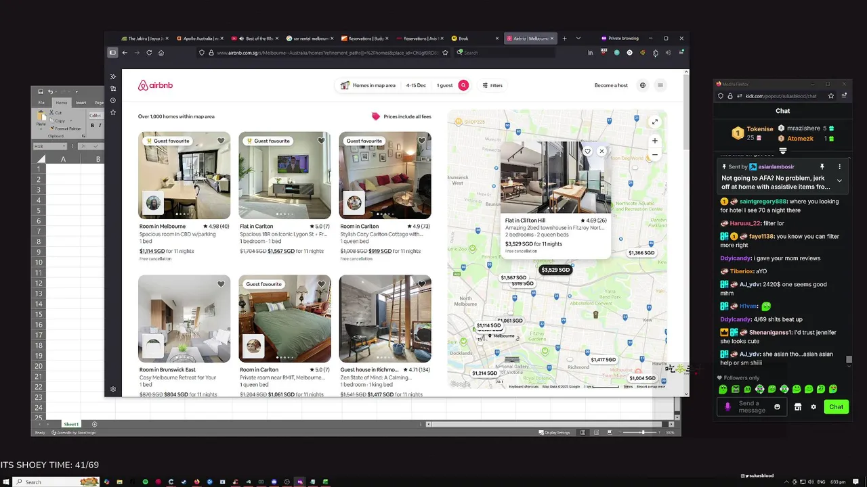This screenshot has height=487, width=867.
Task: Go back in Firefox history
Action: coord(125,53)
